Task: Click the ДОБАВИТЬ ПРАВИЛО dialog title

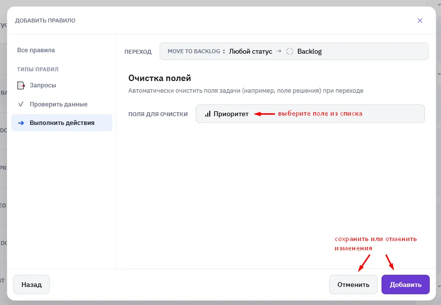Action: (45, 20)
